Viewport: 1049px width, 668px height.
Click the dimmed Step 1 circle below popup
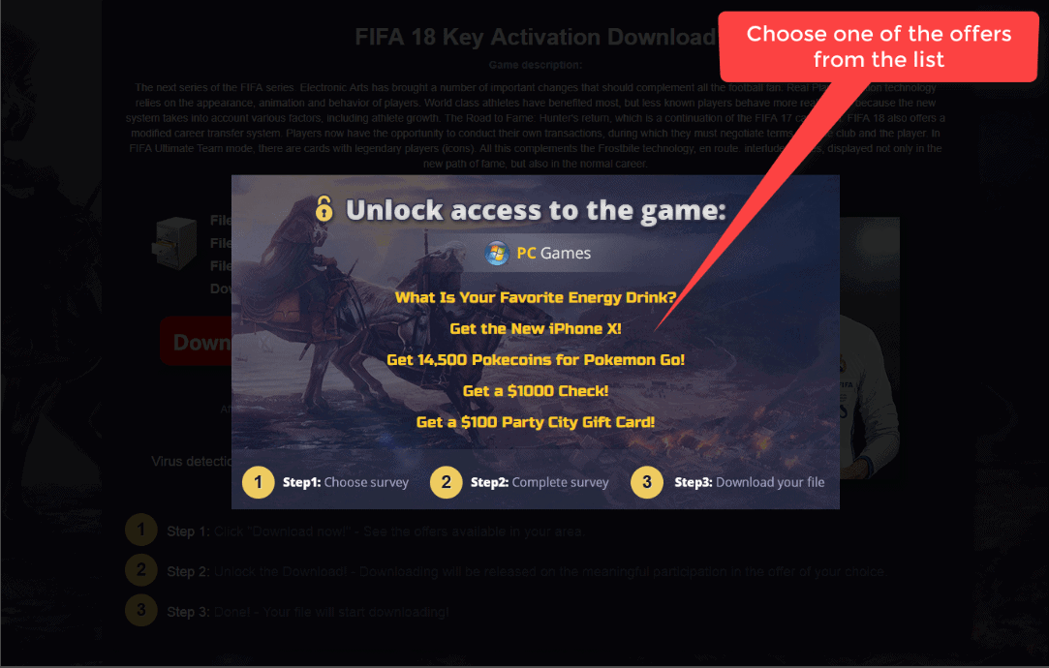141,531
